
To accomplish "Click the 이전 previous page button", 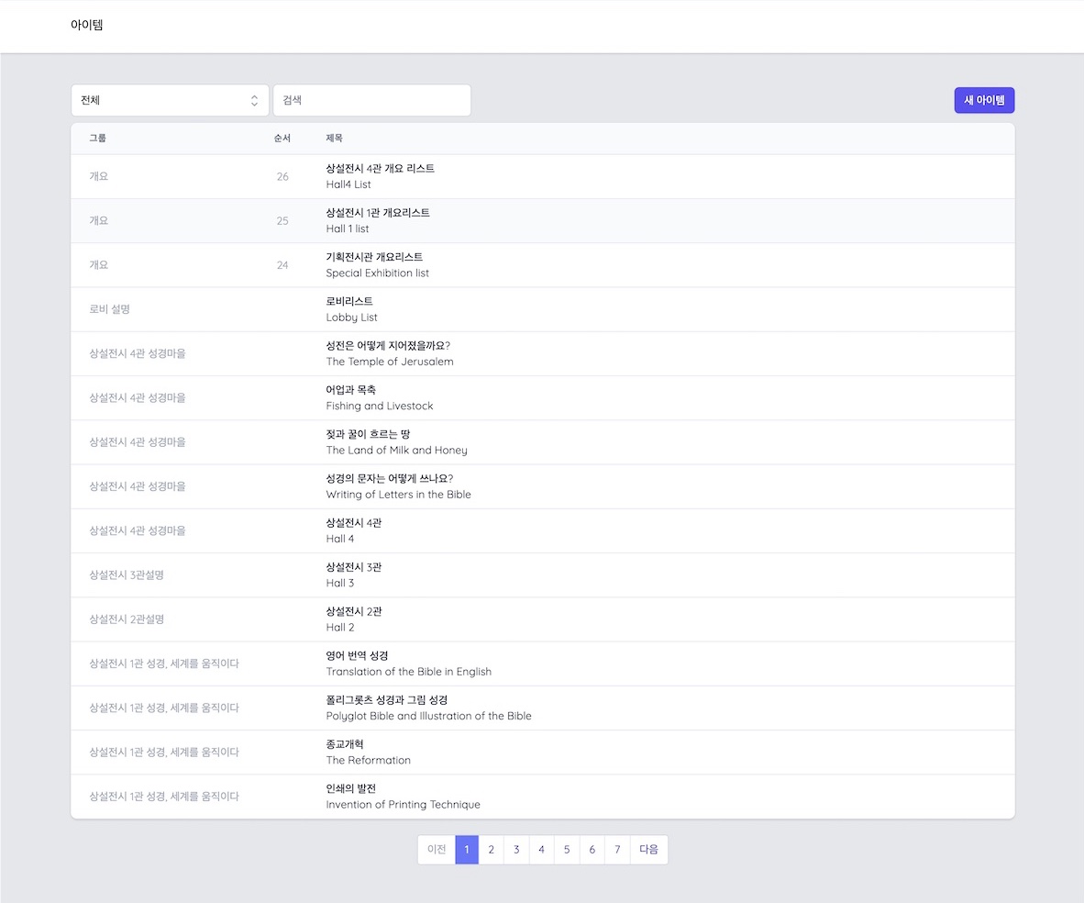I will pos(437,850).
